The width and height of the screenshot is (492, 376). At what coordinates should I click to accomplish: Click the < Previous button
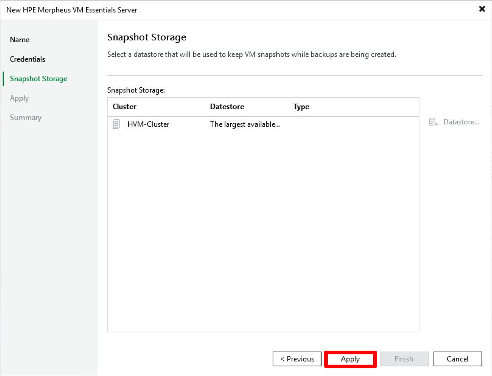click(x=297, y=359)
